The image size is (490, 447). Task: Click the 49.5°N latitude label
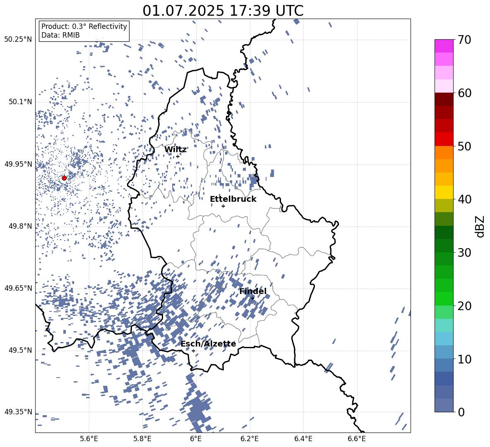(20, 350)
